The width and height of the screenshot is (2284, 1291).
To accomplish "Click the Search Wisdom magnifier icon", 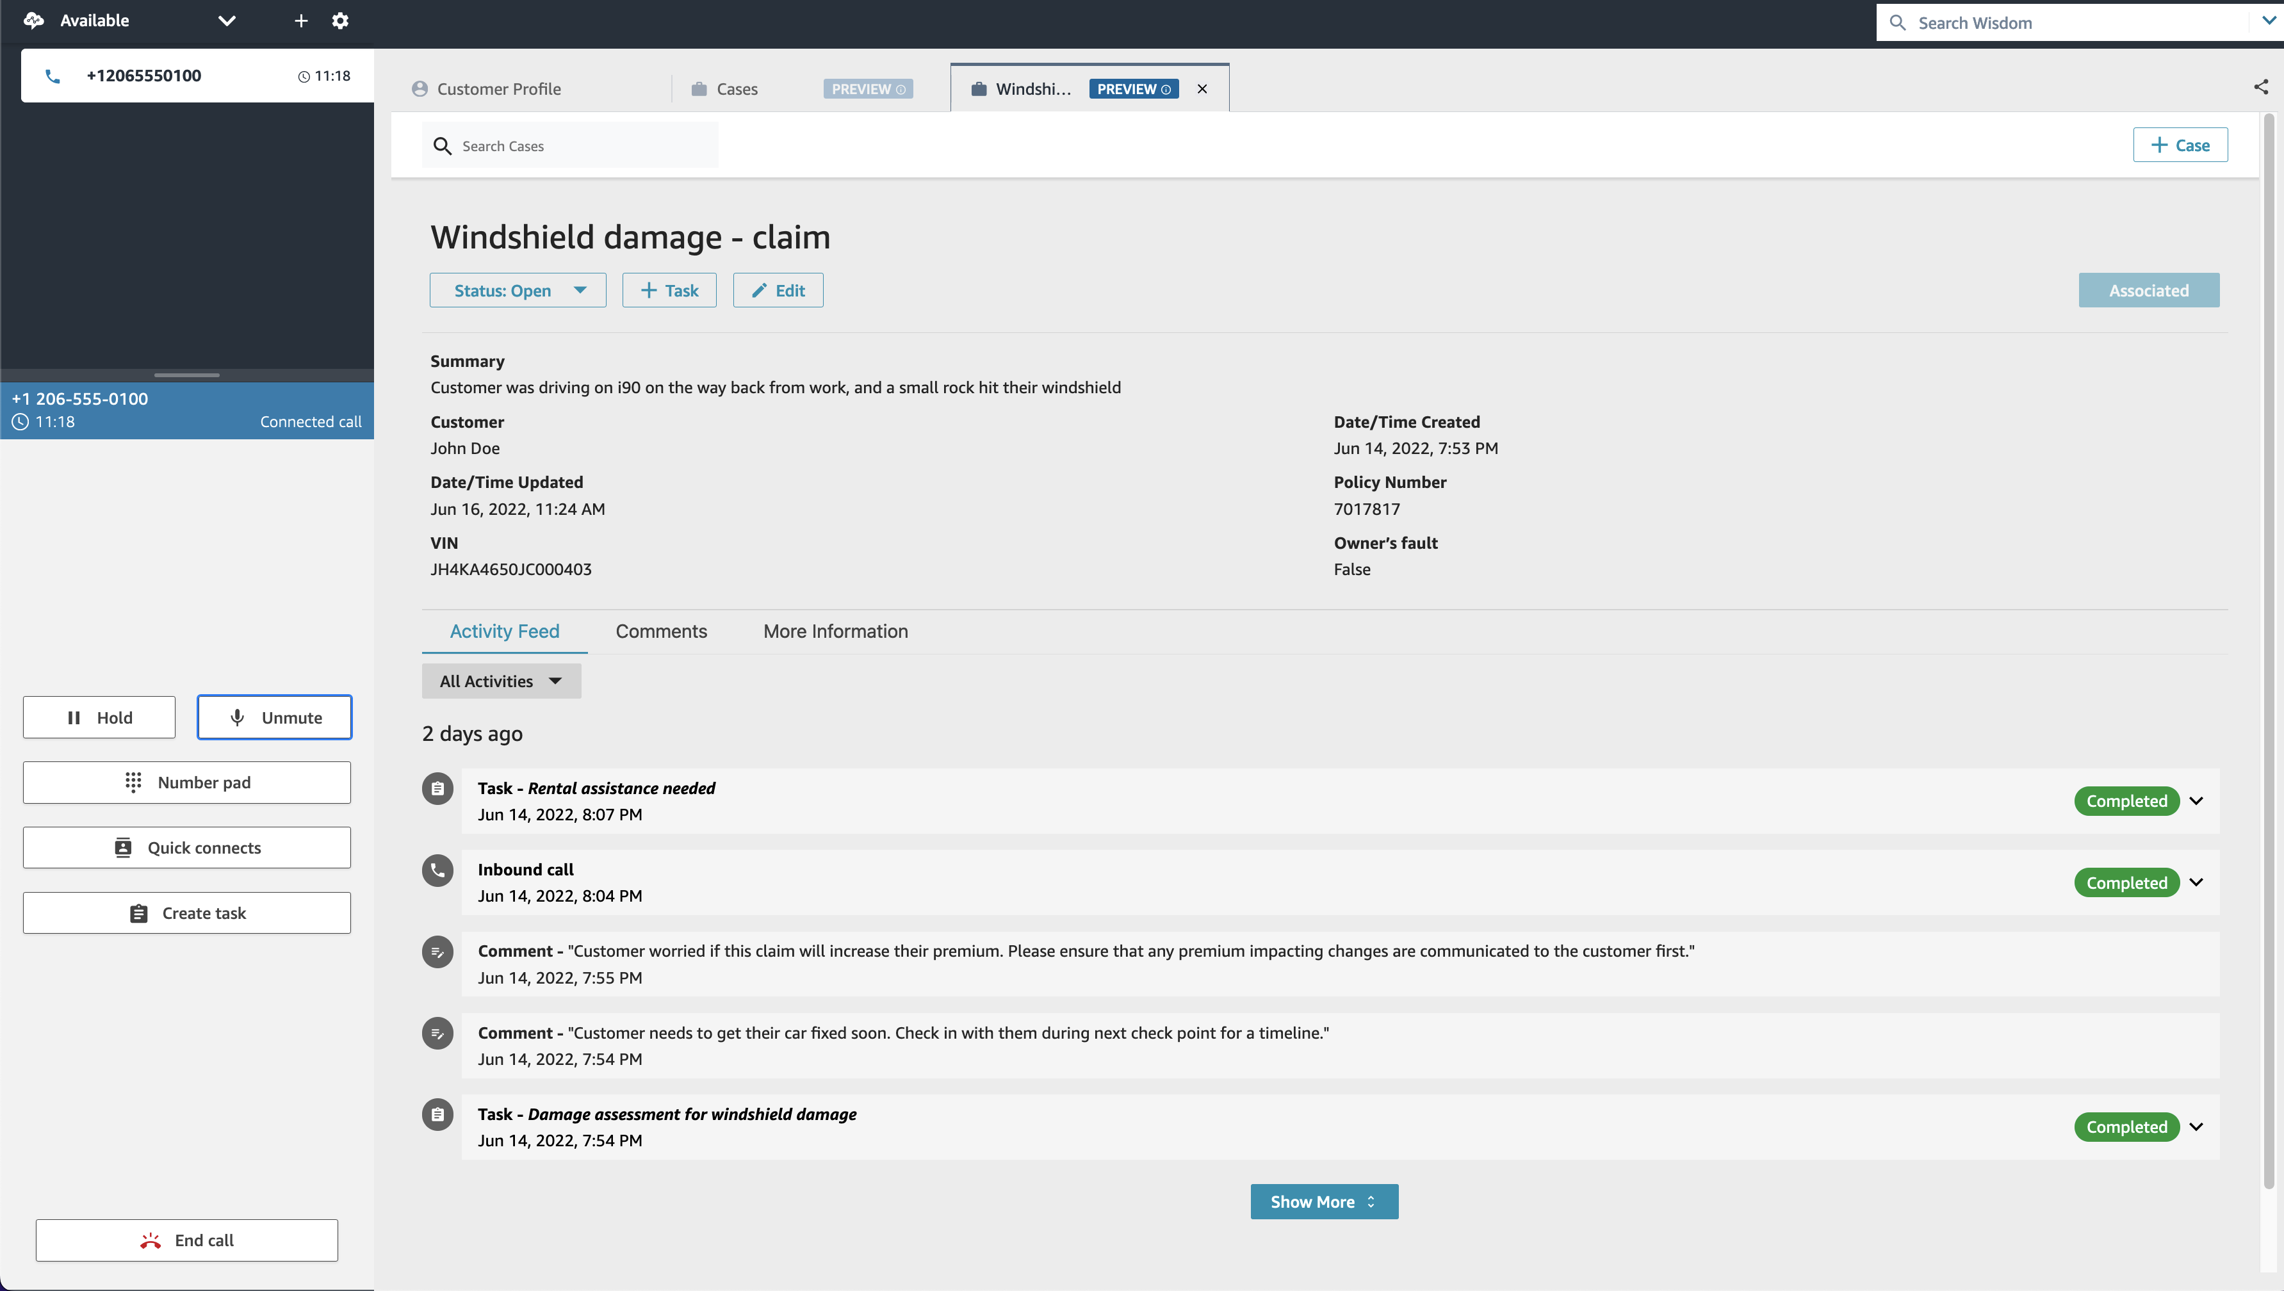I will pyautogui.click(x=1898, y=22).
